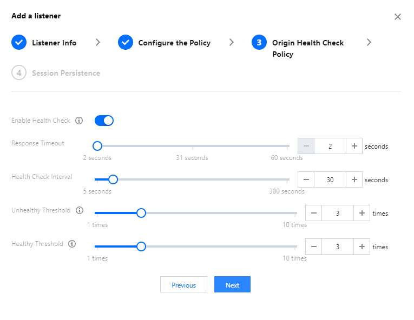Click the Healthy Threshold info icon
Image resolution: width=414 pixels, height=320 pixels.
point(72,244)
